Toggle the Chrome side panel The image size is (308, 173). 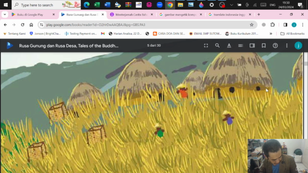(x=285, y=25)
